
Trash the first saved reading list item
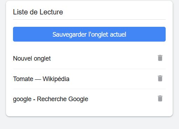click(x=160, y=58)
